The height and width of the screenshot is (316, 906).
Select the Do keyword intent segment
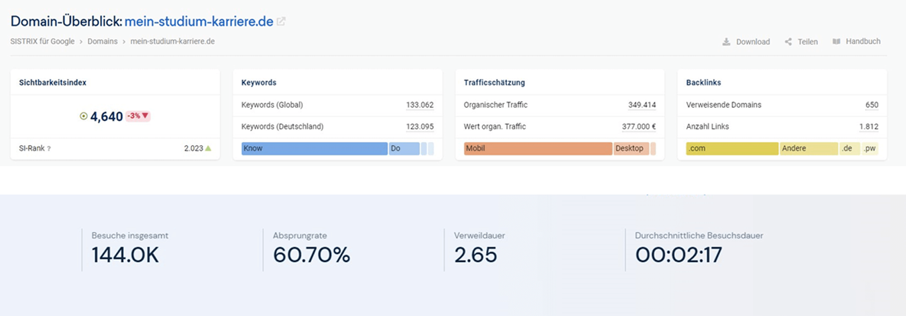[403, 149]
